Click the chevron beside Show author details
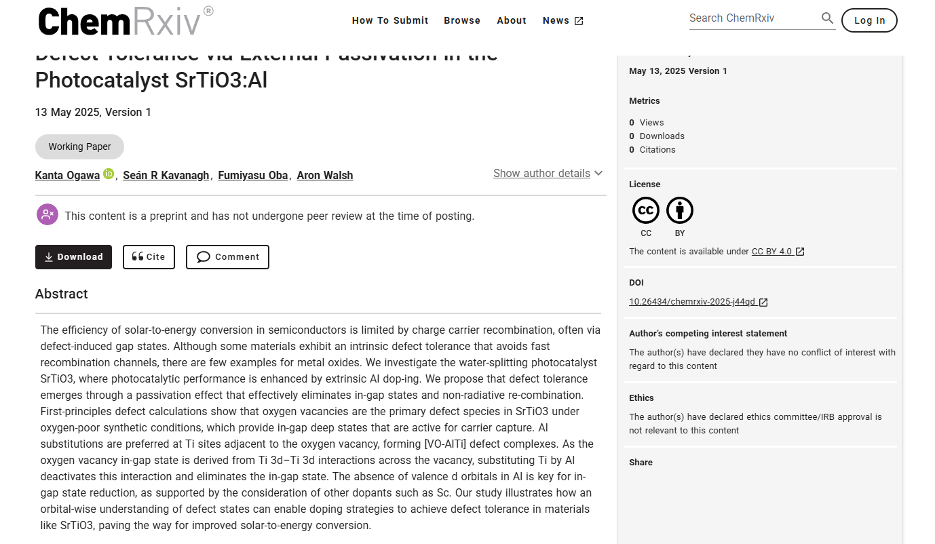The height and width of the screenshot is (544, 935). tap(598, 173)
